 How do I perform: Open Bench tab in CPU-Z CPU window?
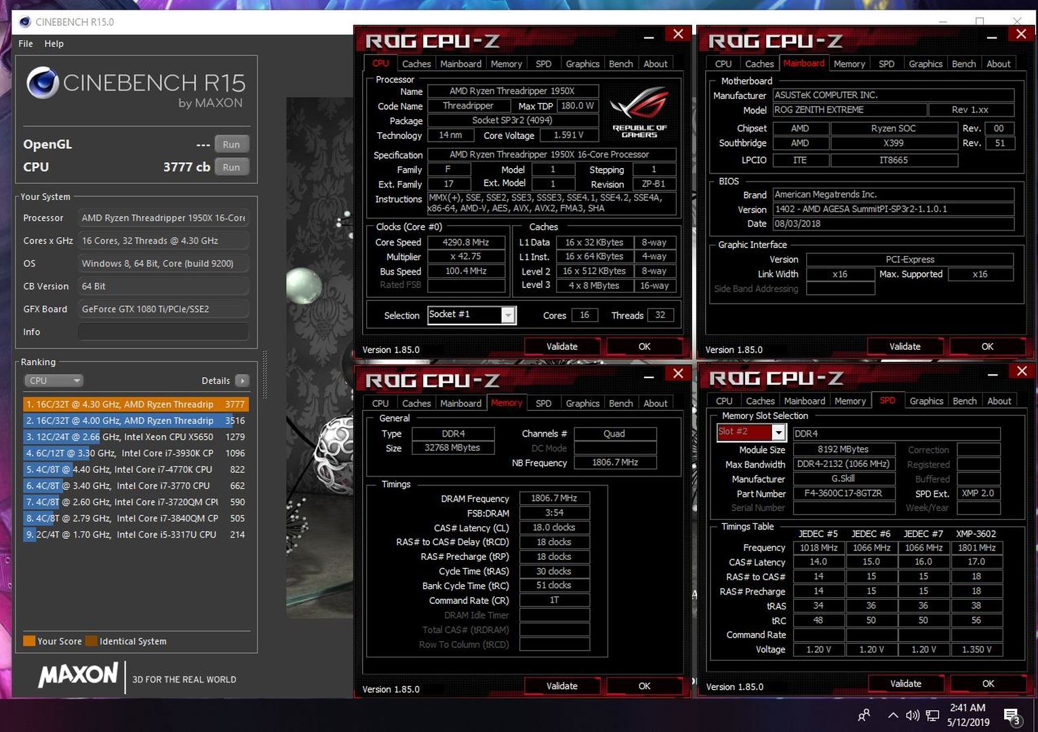pyautogui.click(x=621, y=64)
